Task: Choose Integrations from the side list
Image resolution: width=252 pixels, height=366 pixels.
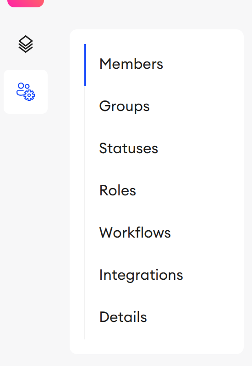Action: point(141,276)
